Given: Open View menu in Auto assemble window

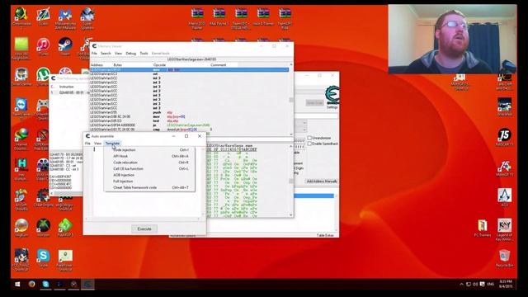Looking at the screenshot, I should click(x=97, y=144).
